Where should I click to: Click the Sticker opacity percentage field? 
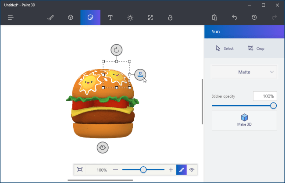pyautogui.click(x=265, y=96)
